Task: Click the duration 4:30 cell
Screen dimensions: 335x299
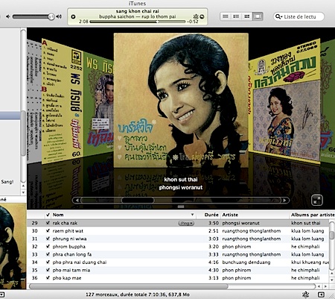Action: click(214, 270)
